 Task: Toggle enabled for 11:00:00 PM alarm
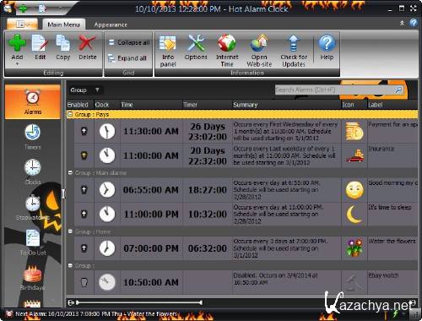(84, 214)
